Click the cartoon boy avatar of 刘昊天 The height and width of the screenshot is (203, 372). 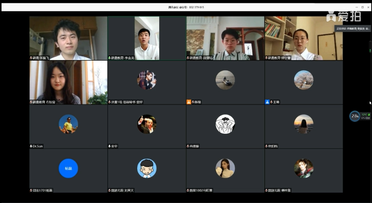pyautogui.click(x=147, y=168)
